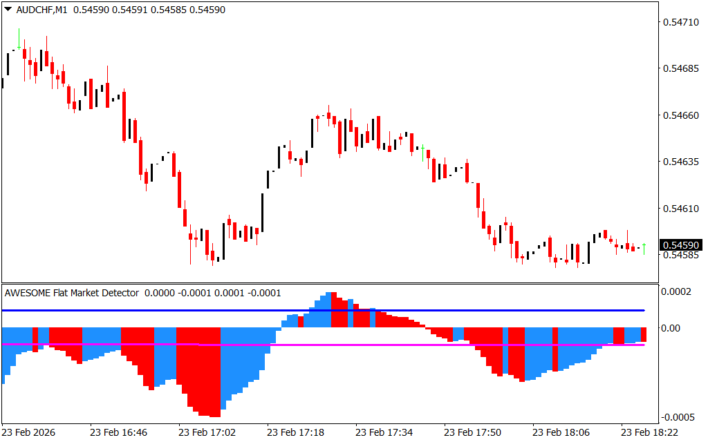Click the current price tag 0.54590
The image size is (708, 442).
[680, 245]
